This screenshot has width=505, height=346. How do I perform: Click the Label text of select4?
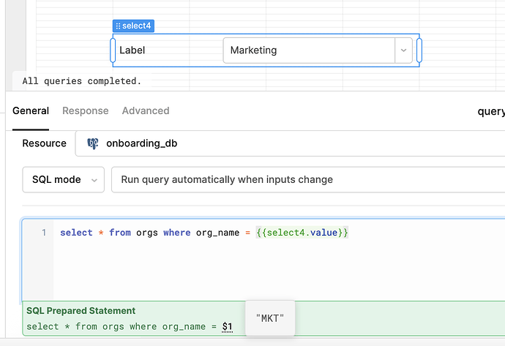[132, 50]
